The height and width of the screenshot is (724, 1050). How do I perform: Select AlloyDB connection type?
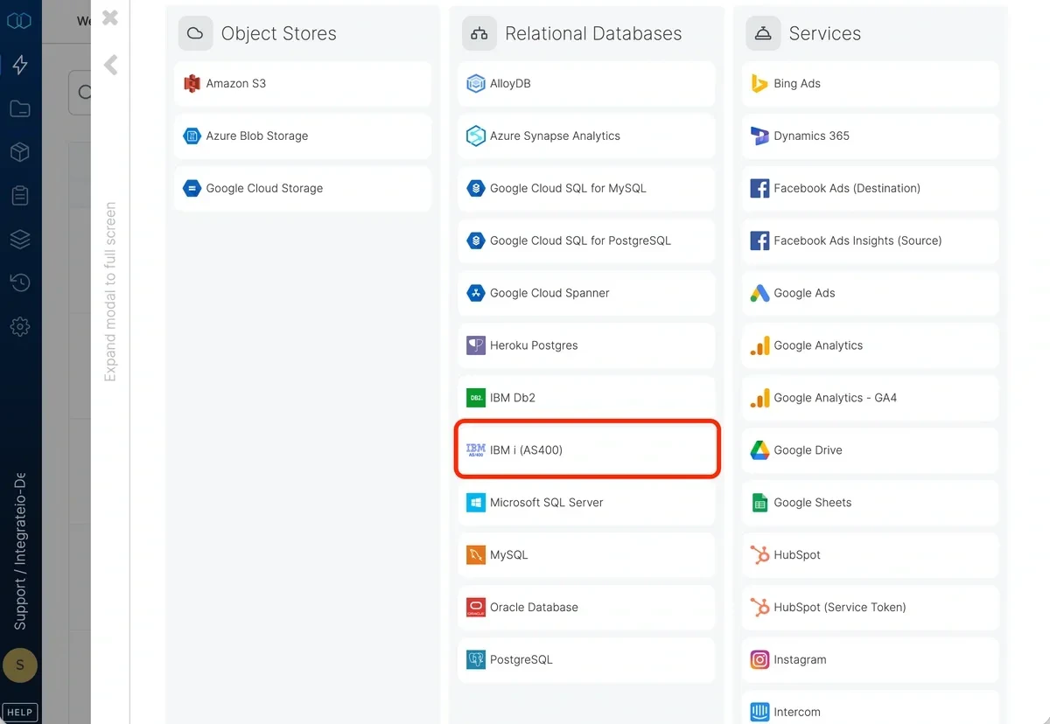coord(586,84)
